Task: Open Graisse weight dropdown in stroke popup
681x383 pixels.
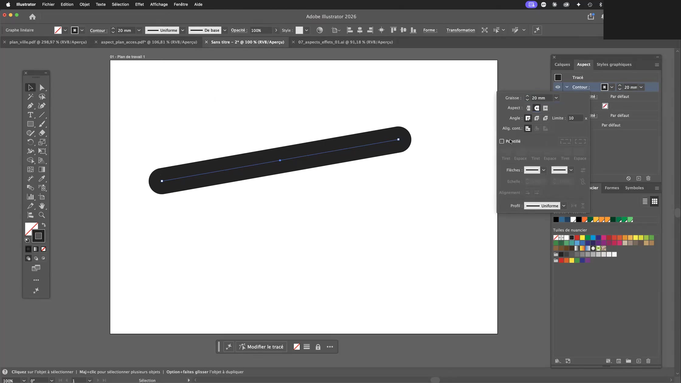Action: [x=556, y=98]
